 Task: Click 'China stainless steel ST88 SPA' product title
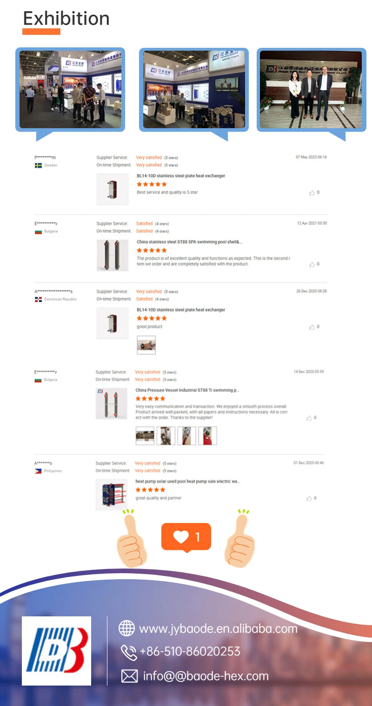pos(189,242)
